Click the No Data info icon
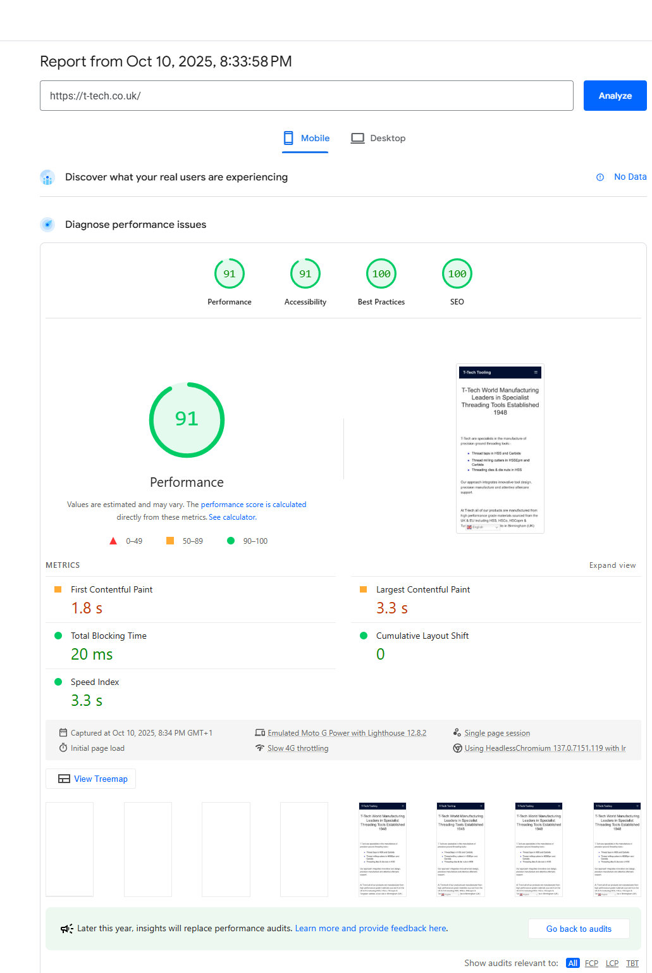Screen dimensions: 652x973 pyautogui.click(x=600, y=177)
